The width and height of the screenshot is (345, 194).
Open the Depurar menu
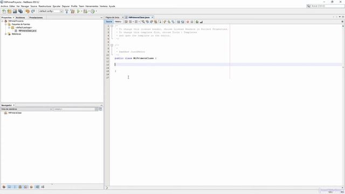[x=66, y=6]
